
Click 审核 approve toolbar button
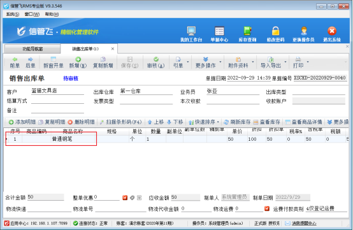(x=155, y=62)
